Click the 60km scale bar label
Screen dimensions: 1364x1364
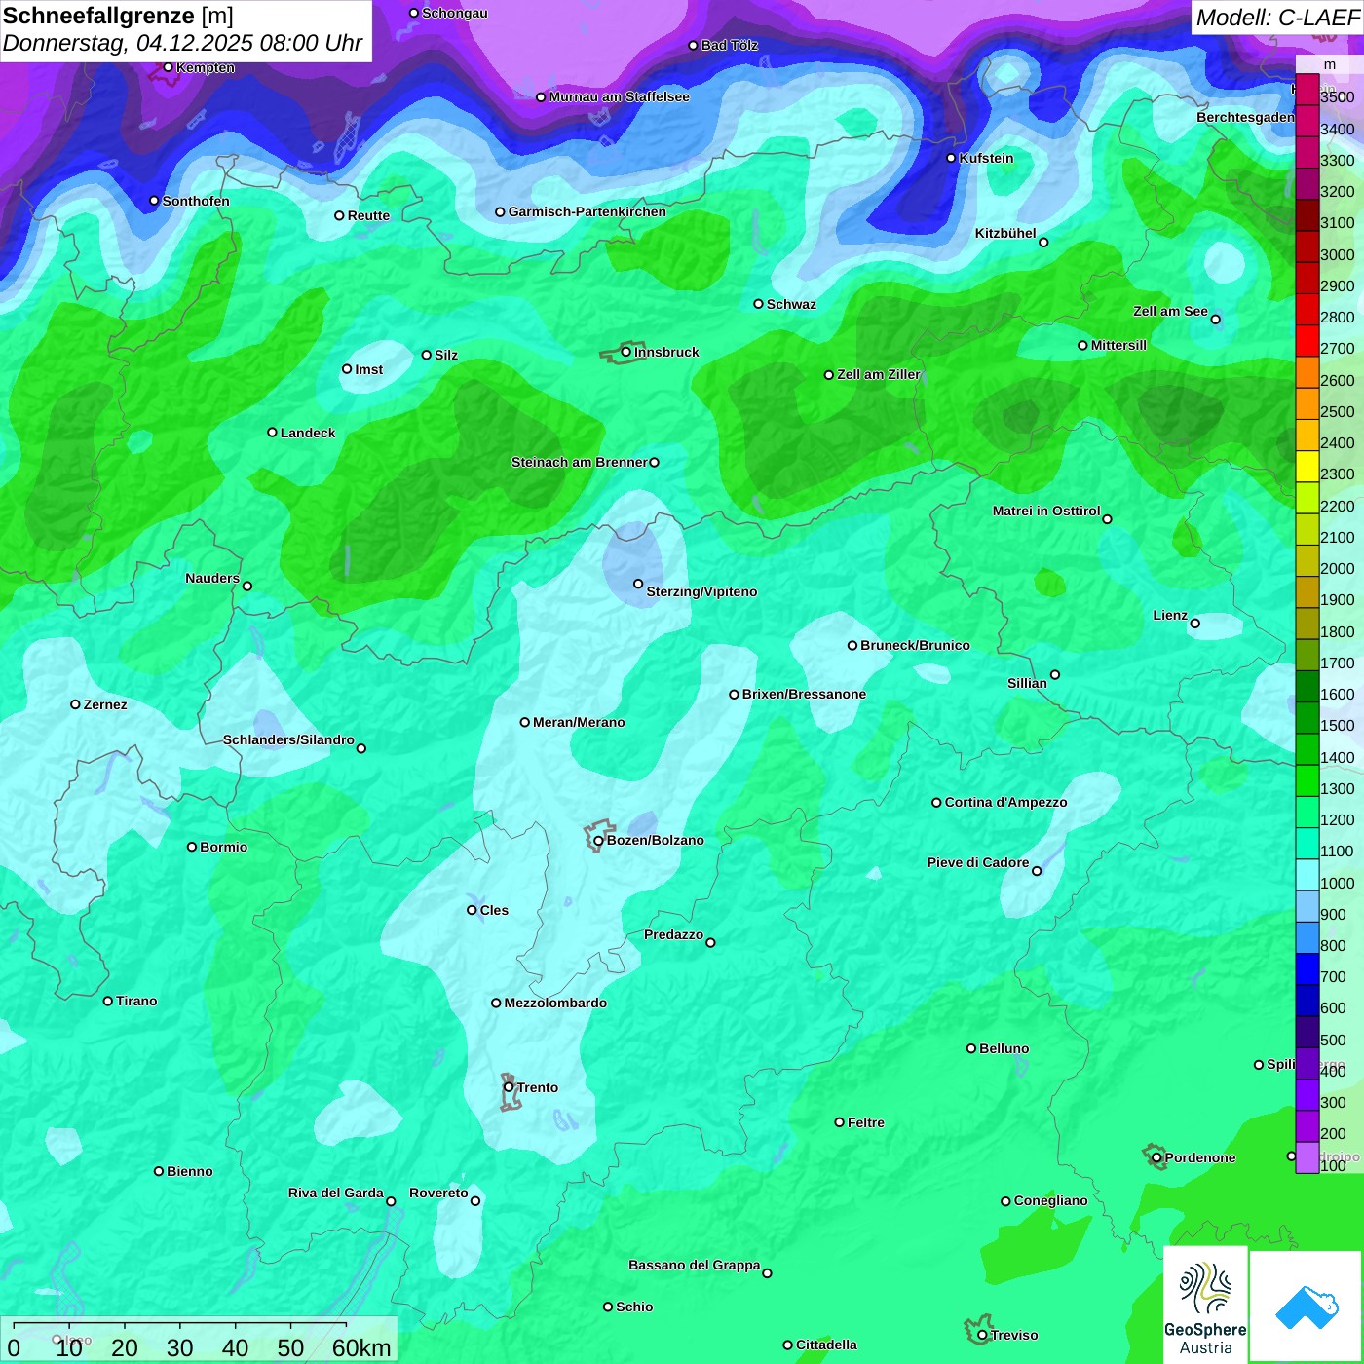(x=361, y=1347)
